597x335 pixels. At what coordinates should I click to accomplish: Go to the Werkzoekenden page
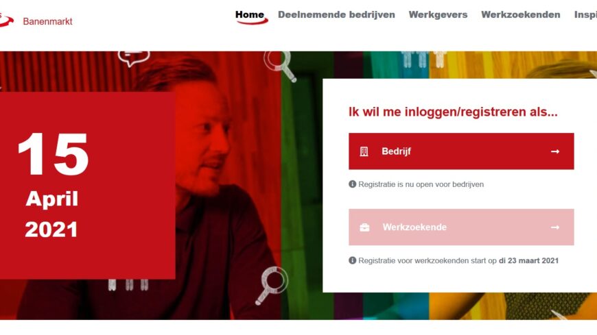click(520, 15)
